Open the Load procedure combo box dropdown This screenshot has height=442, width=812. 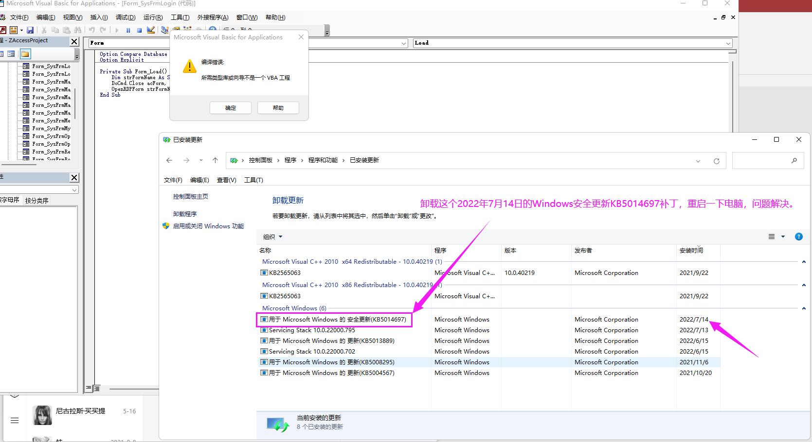coord(728,43)
